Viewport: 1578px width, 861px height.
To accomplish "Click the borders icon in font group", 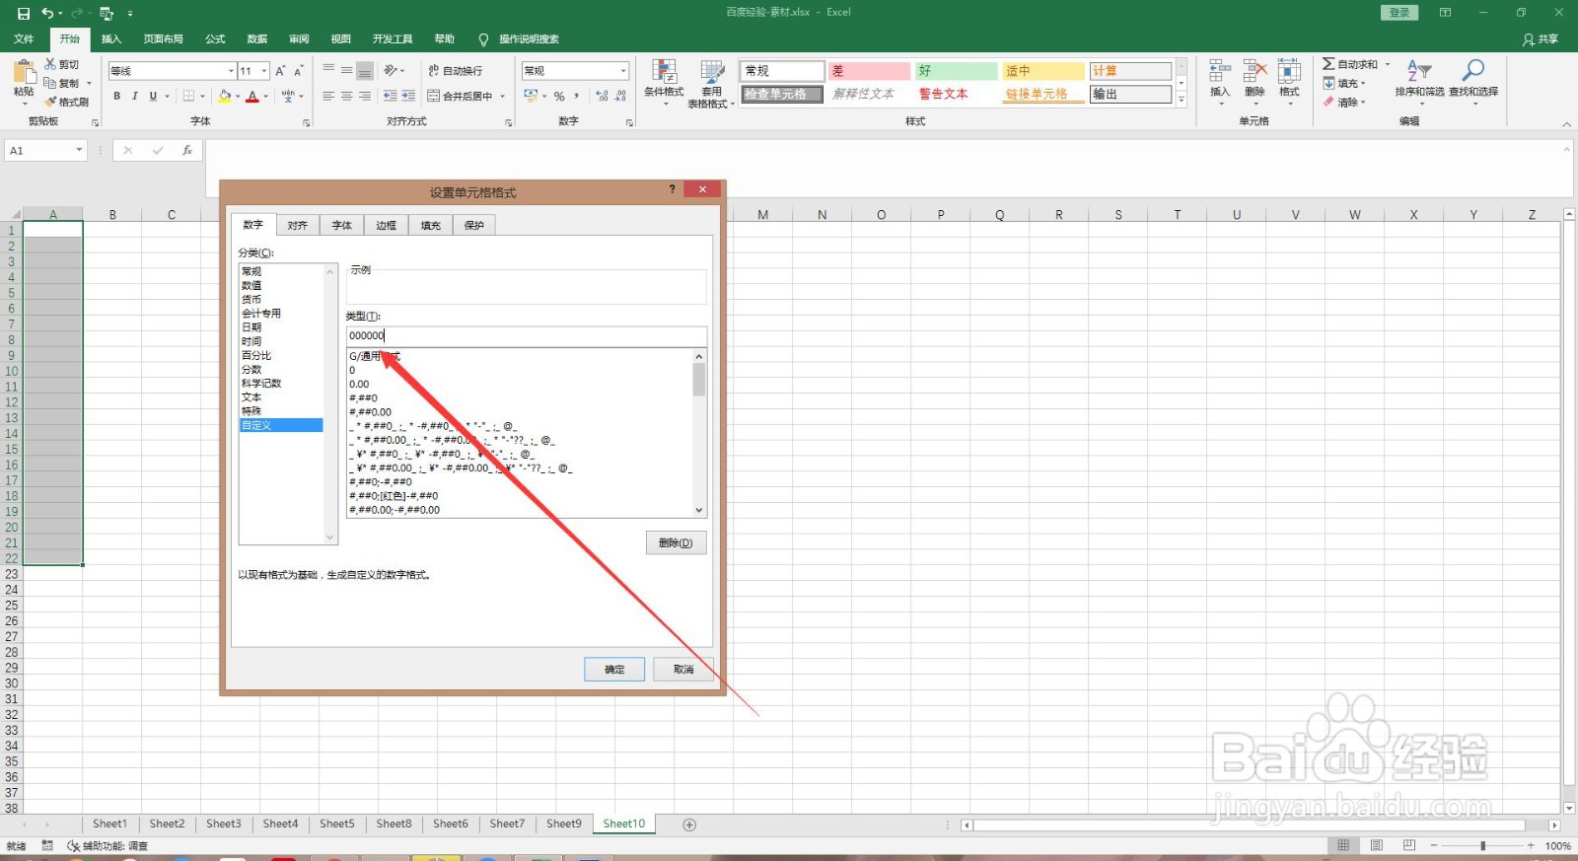I will [x=188, y=96].
